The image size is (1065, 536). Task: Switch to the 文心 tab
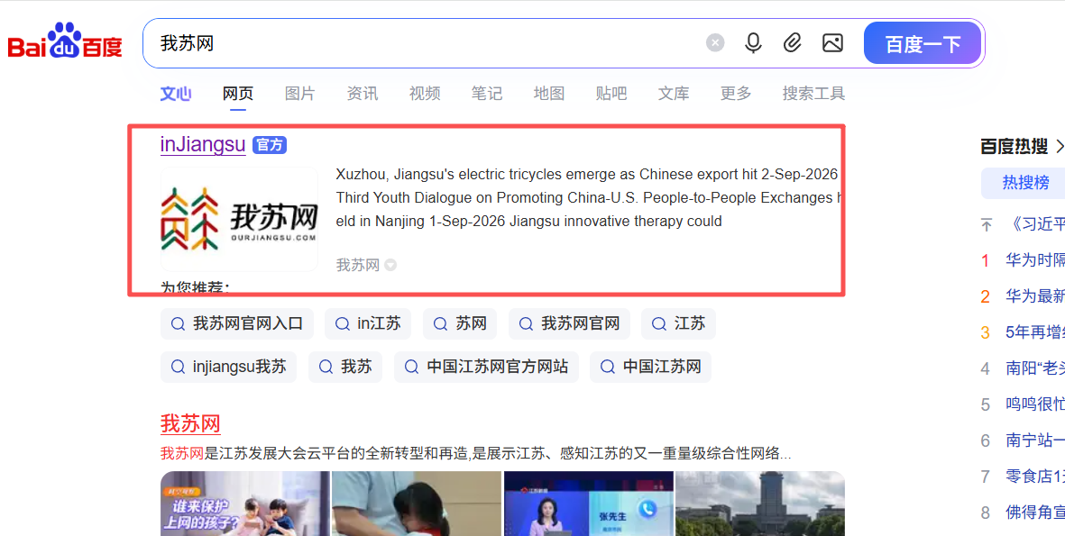tap(175, 94)
